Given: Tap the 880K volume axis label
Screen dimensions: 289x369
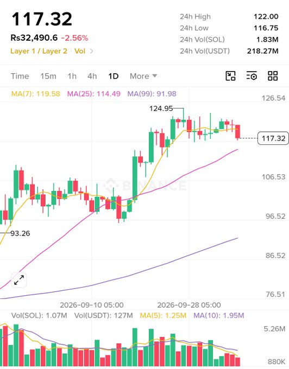Looking at the screenshot, I should click(277, 361).
